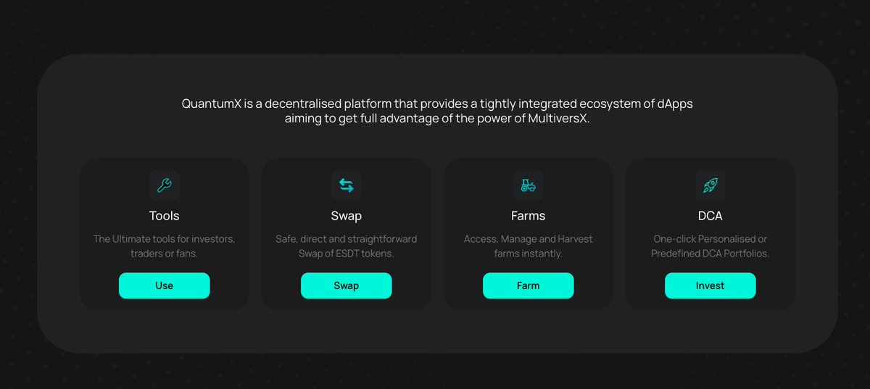Start investing with the Invest button
Viewport: 870px width, 389px height.
pos(710,285)
